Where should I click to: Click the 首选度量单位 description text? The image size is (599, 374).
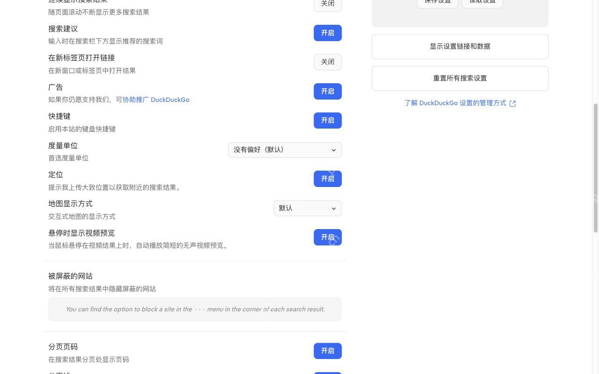pos(68,158)
